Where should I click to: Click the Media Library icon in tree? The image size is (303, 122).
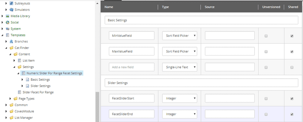(x=8, y=16)
